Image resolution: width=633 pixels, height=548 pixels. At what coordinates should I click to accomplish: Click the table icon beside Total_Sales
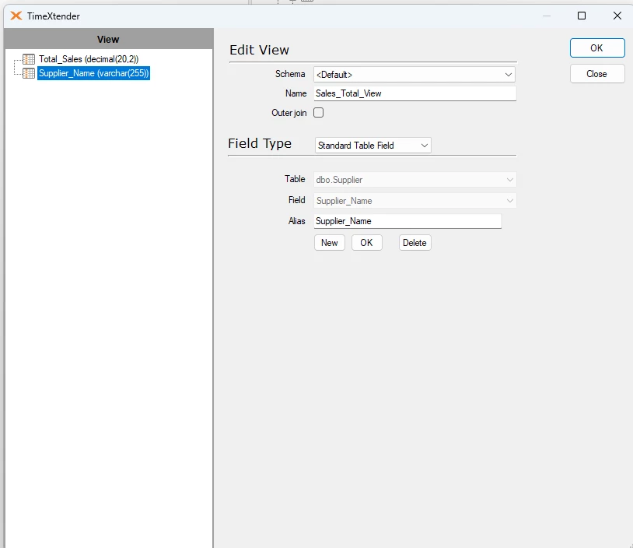(x=29, y=59)
